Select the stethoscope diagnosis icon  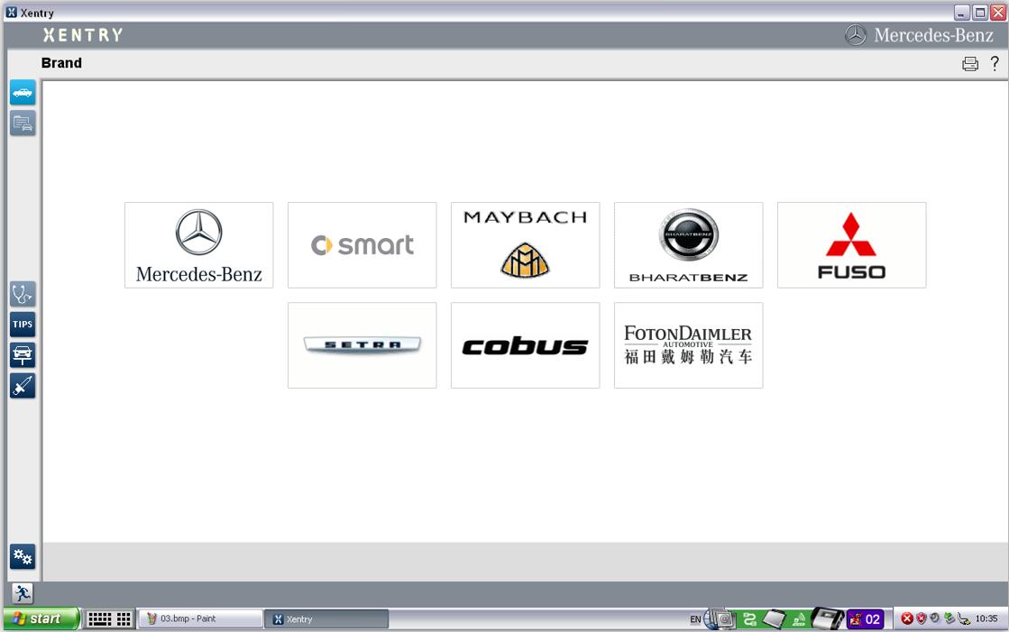[23, 294]
